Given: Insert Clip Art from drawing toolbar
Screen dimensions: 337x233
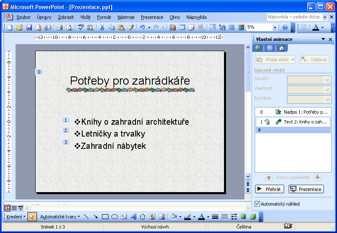Looking at the screenshot, I should (152, 217).
